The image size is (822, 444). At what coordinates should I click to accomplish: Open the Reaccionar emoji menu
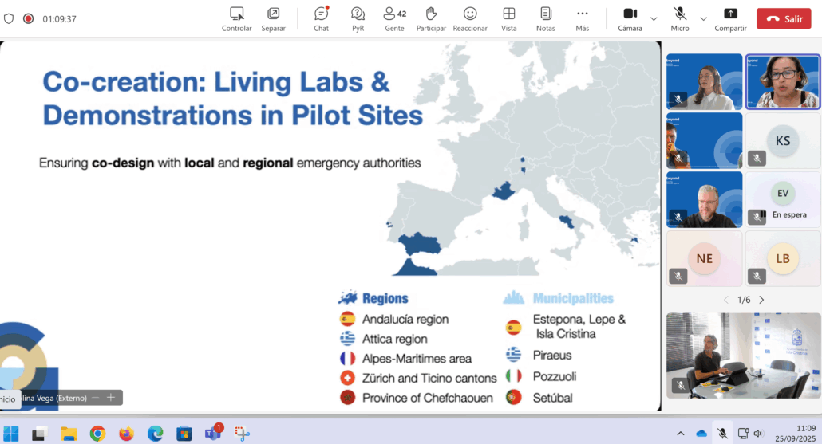click(470, 18)
